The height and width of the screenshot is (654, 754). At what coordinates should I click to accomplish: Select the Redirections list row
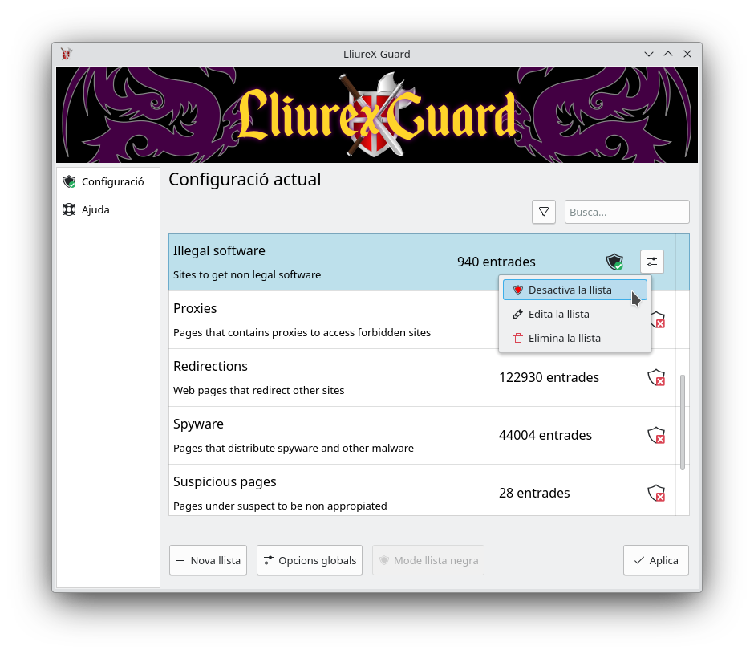point(422,378)
